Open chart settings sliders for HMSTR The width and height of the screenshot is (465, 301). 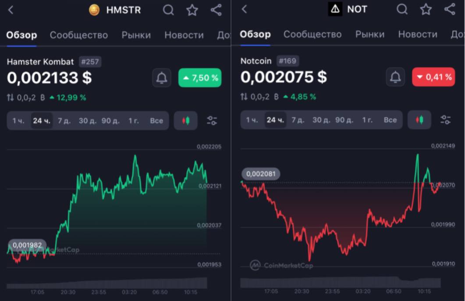212,121
